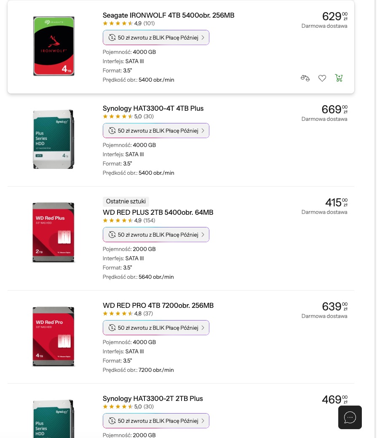Click BLIK coin icon on WD RED PRO offer

pos(112,328)
